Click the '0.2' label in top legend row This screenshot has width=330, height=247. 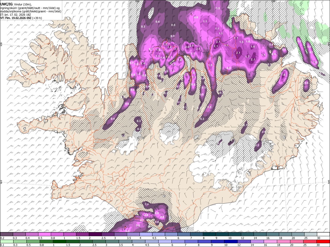click(x=2, y=238)
